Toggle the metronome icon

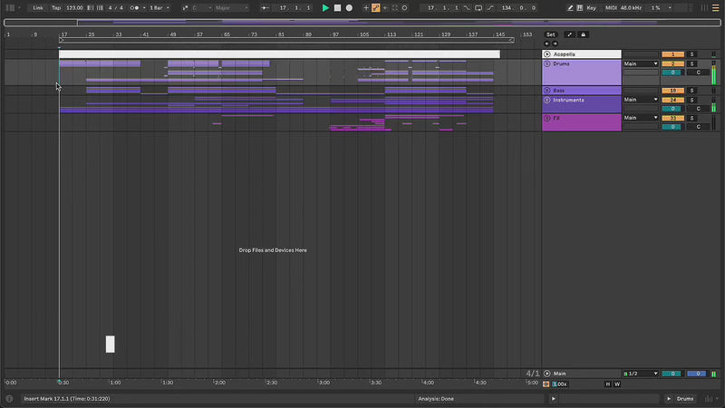(x=135, y=7)
